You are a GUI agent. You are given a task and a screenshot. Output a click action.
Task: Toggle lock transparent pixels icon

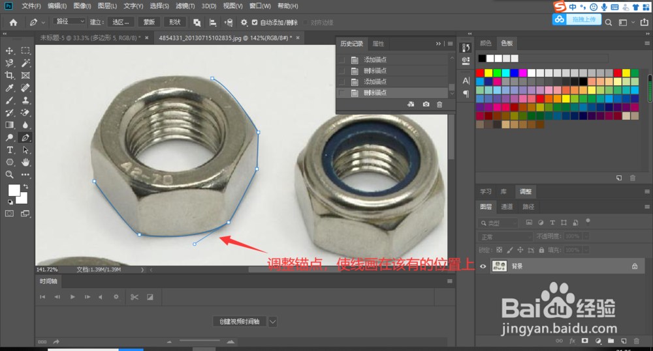[x=500, y=250]
